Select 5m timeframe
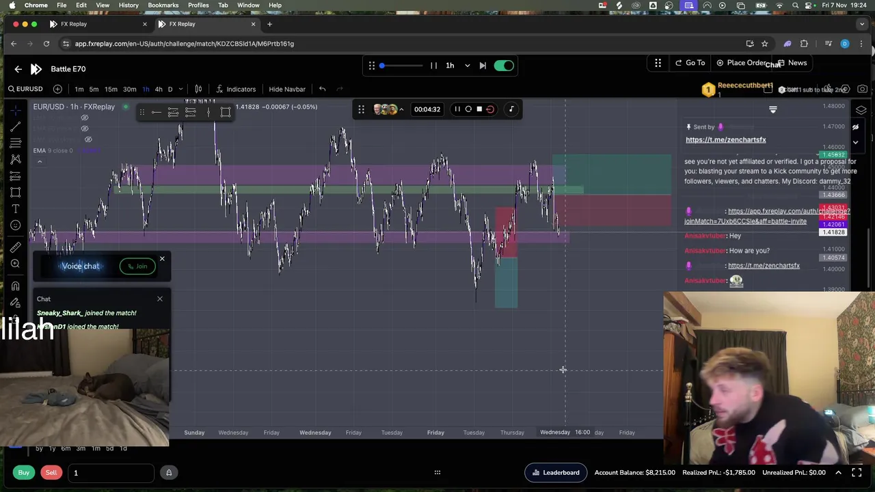This screenshot has height=492, width=875. [x=94, y=89]
